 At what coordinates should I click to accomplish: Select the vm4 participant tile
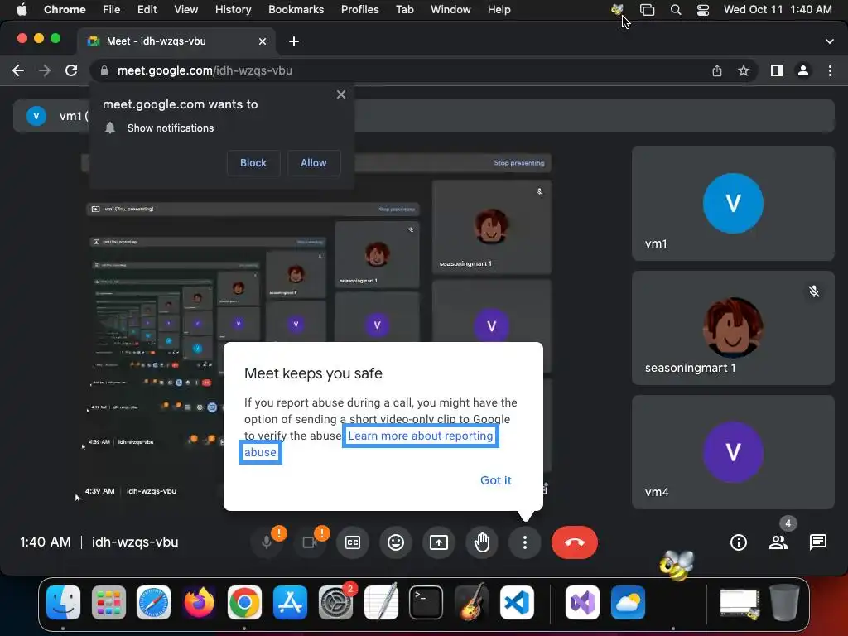[x=733, y=452]
